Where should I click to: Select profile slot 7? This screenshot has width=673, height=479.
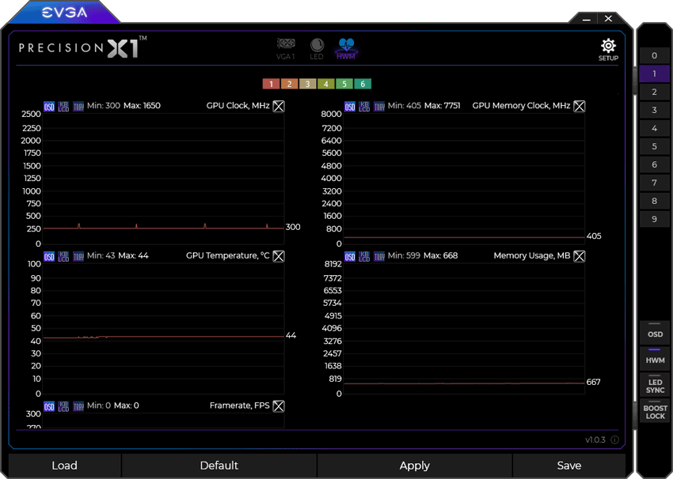coord(654,183)
